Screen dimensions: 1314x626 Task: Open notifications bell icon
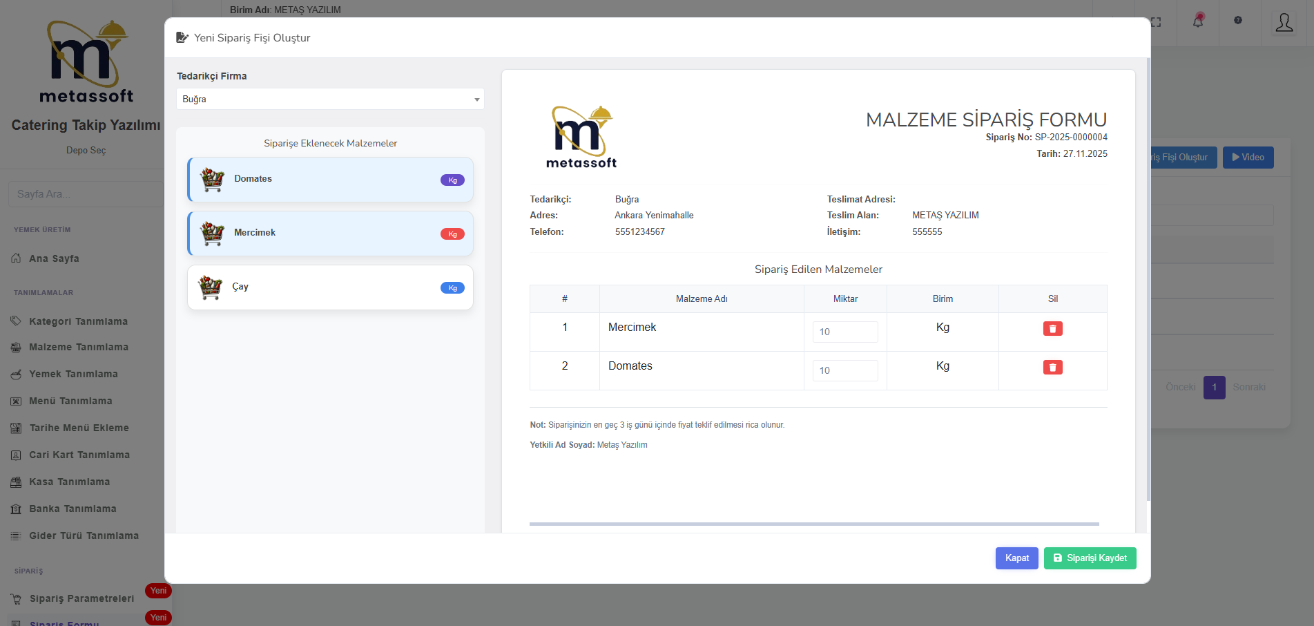[1198, 21]
